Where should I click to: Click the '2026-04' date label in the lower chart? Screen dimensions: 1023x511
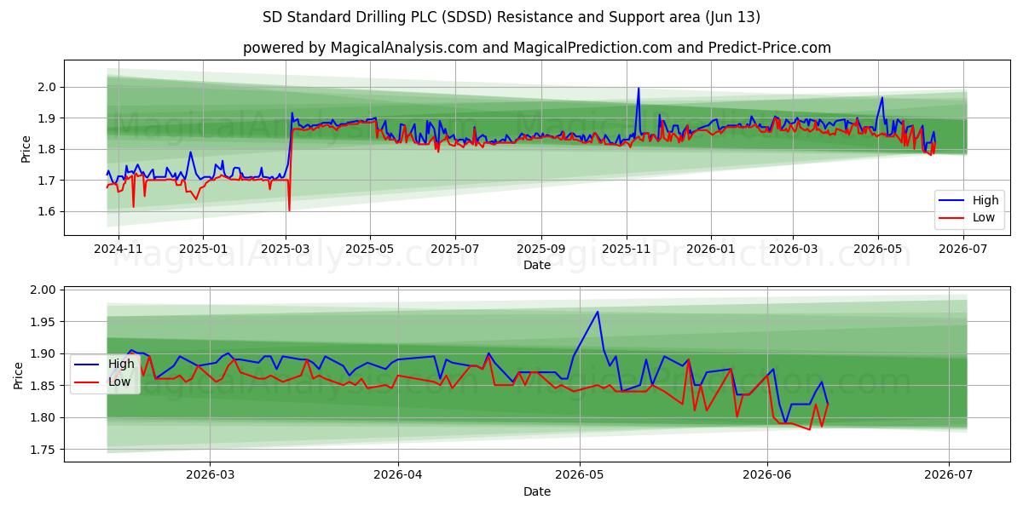coord(398,475)
